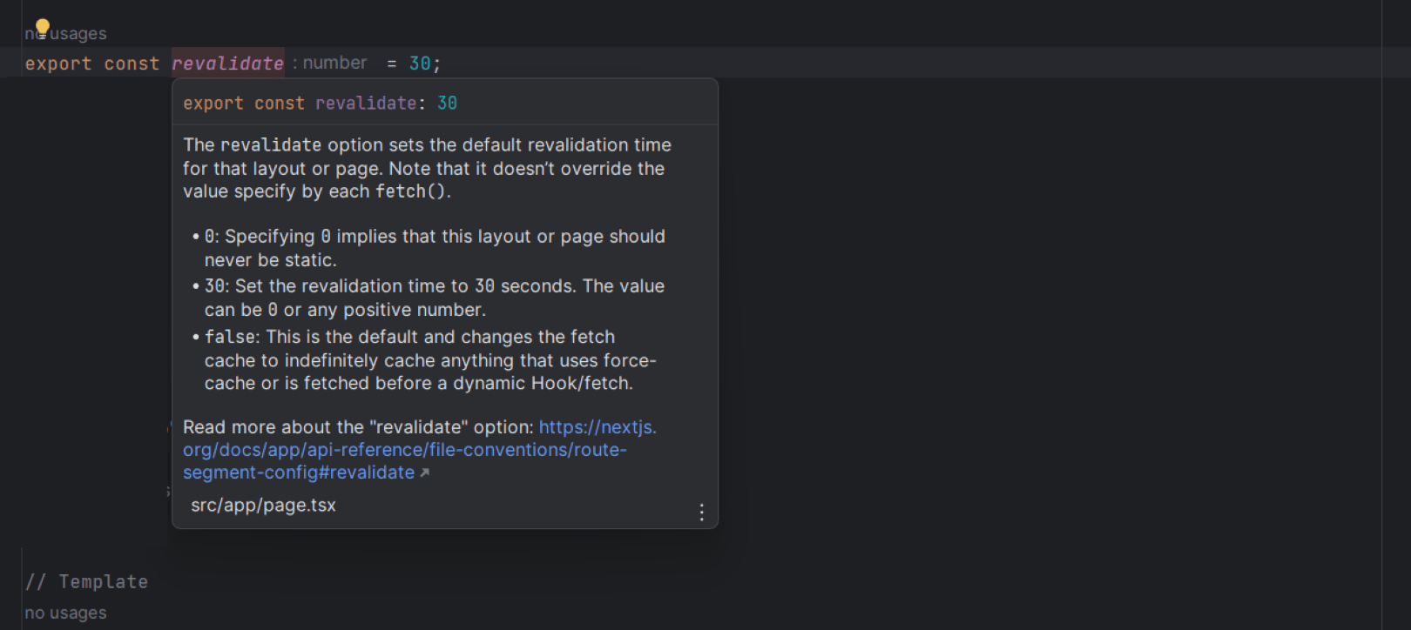Click the const keyword in the editor line

(x=132, y=64)
